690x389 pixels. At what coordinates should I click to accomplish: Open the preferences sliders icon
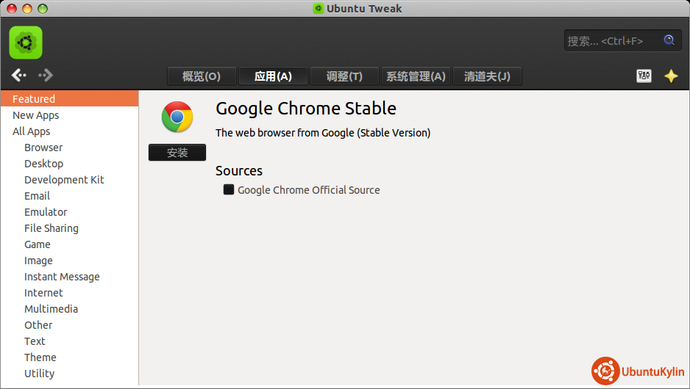(644, 76)
